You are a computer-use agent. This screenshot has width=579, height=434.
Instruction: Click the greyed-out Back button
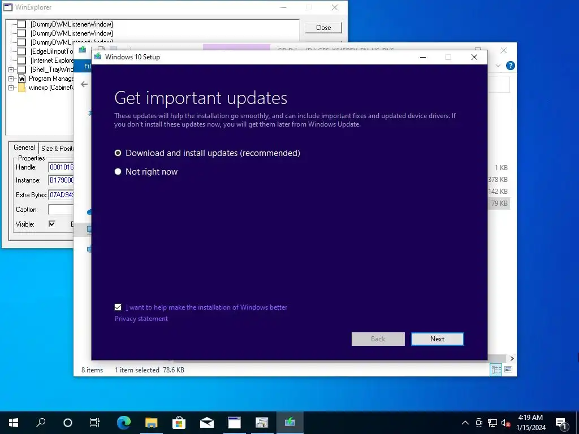coord(378,339)
